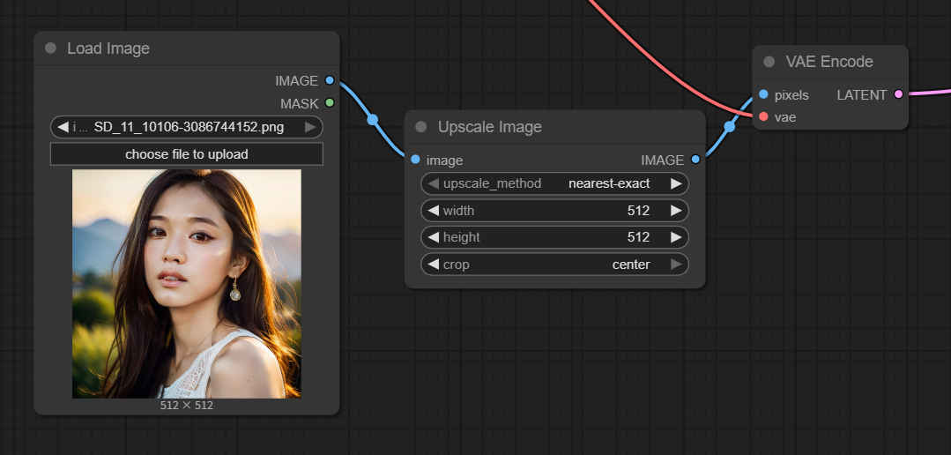Collapse the VAE Encode node via its dot

pos(769,62)
